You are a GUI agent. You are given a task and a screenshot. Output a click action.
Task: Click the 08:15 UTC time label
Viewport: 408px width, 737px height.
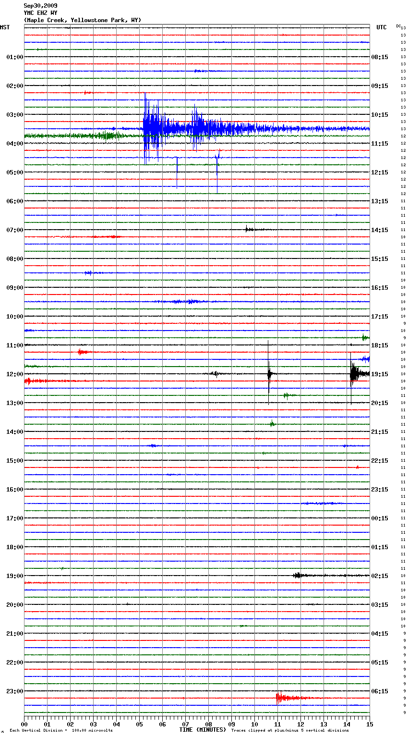(x=380, y=57)
